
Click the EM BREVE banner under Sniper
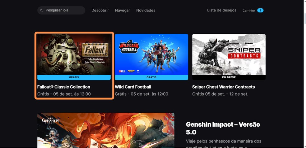coord(229,77)
